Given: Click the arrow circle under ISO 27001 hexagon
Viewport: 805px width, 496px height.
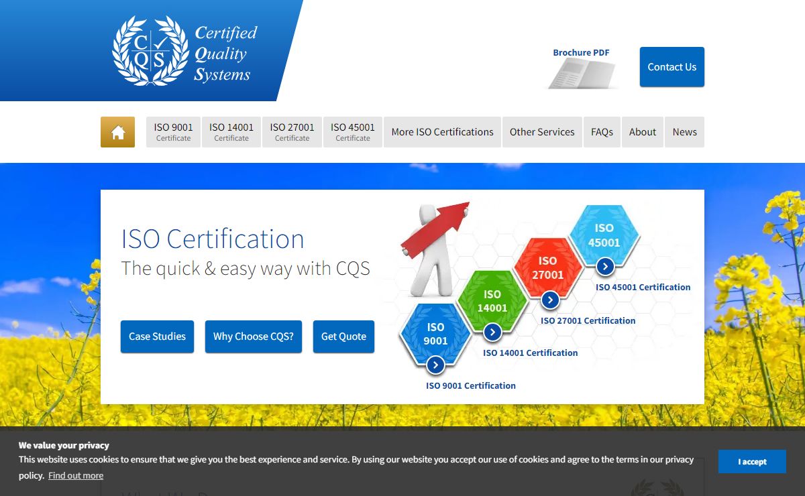Looking at the screenshot, I should [550, 300].
